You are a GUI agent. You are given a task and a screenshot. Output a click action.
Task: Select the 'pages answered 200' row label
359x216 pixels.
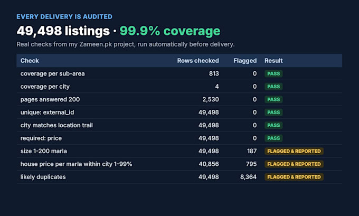pos(50,99)
